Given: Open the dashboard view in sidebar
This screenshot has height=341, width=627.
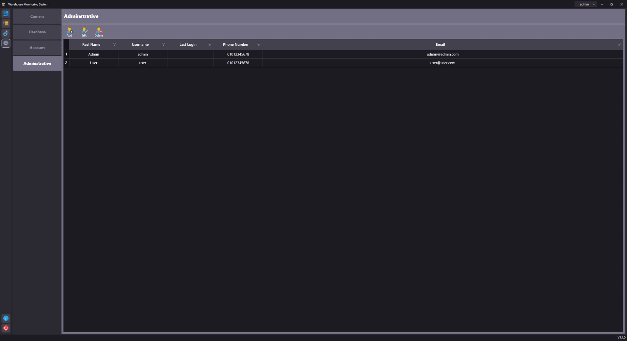Looking at the screenshot, I should click(x=6, y=14).
